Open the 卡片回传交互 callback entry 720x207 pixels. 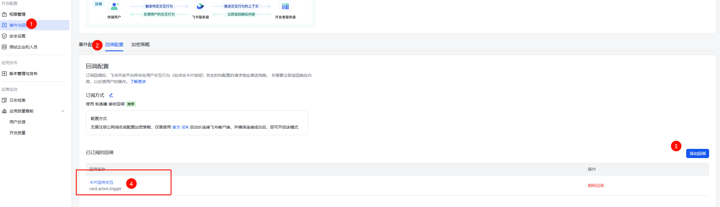(101, 182)
